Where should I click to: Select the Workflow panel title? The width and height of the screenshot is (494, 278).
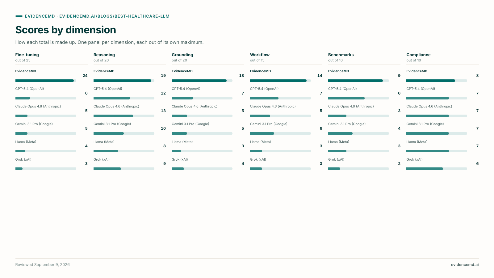[x=260, y=55]
